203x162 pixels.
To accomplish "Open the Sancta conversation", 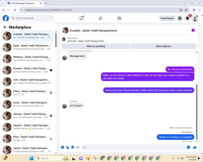I will (x=28, y=150).
